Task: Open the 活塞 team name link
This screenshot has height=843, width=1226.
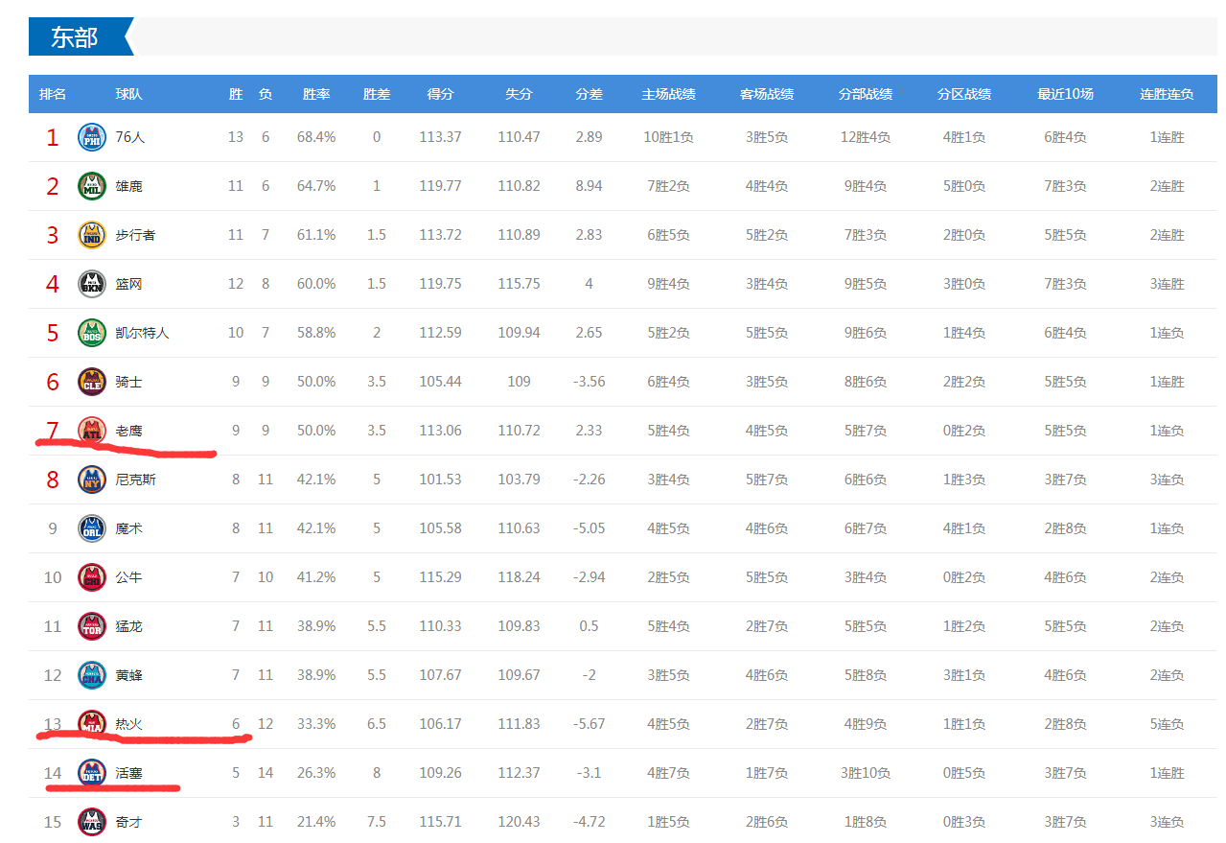Action: tap(128, 773)
